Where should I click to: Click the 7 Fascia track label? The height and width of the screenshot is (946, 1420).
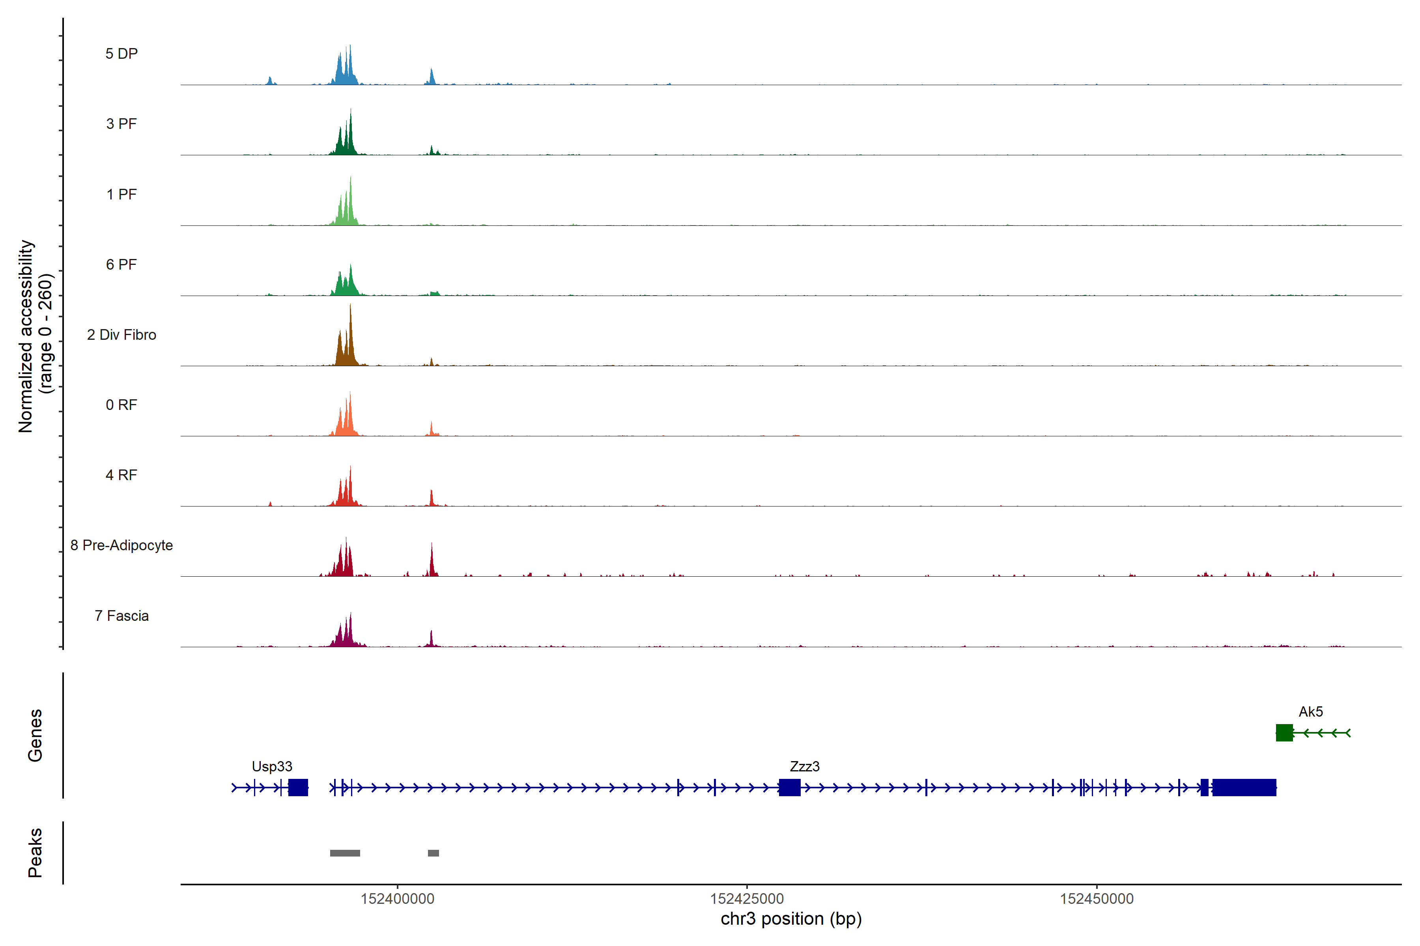point(121,616)
